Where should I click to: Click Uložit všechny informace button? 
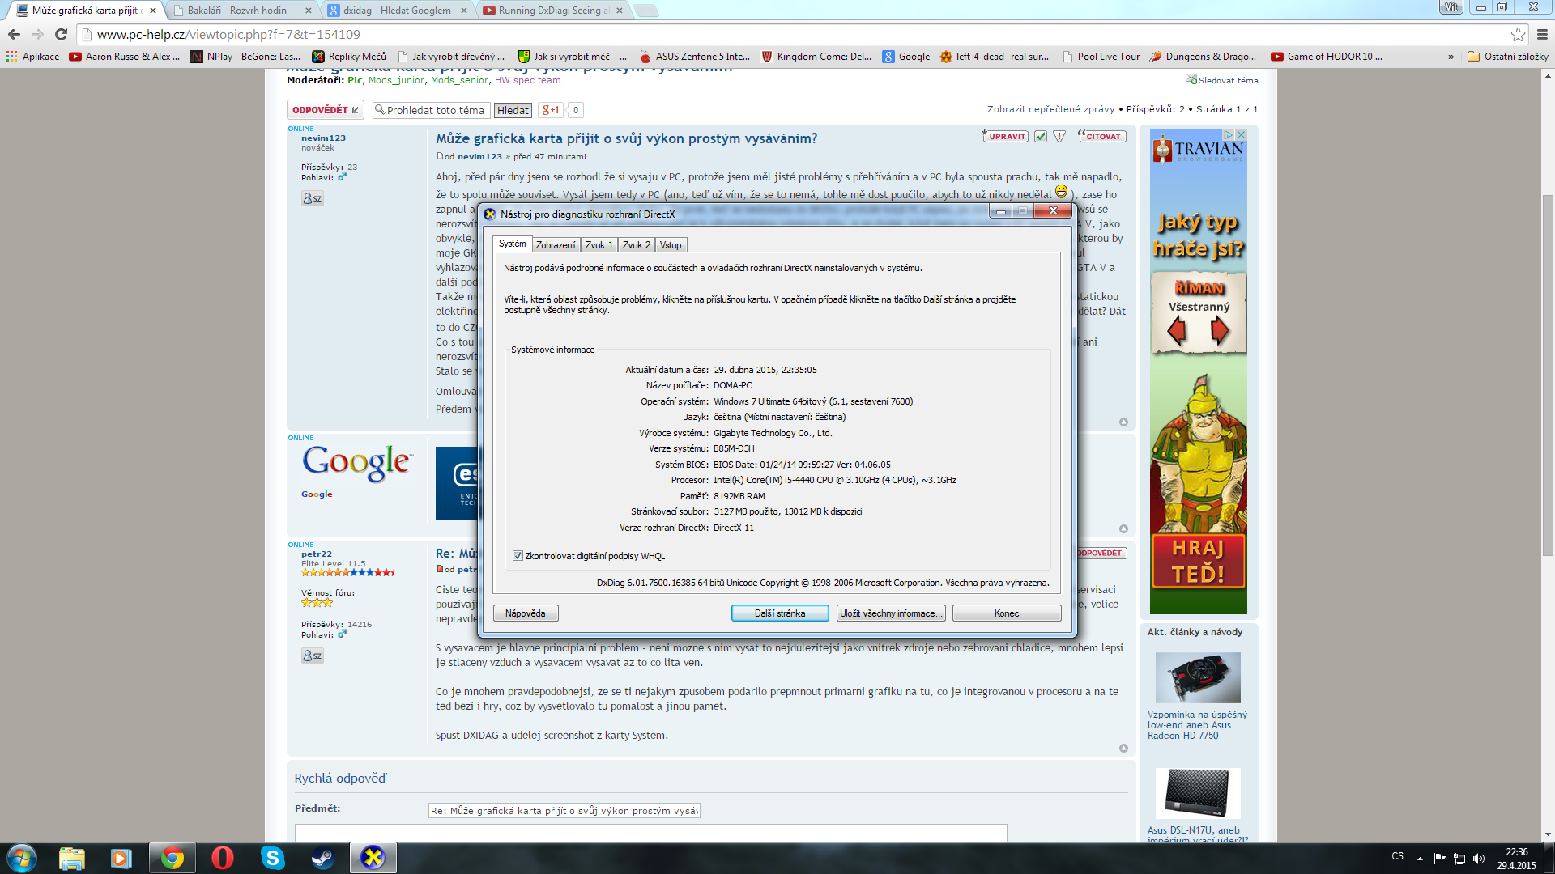tap(890, 613)
